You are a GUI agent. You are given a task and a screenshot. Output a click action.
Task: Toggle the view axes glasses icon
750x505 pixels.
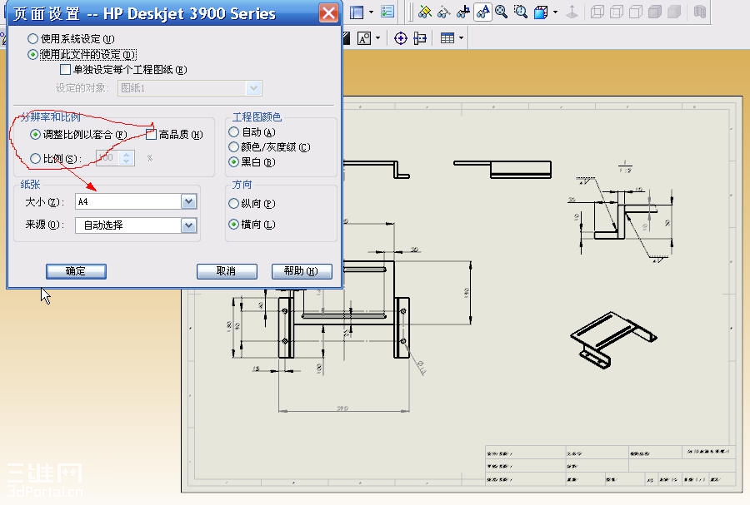coord(443,12)
